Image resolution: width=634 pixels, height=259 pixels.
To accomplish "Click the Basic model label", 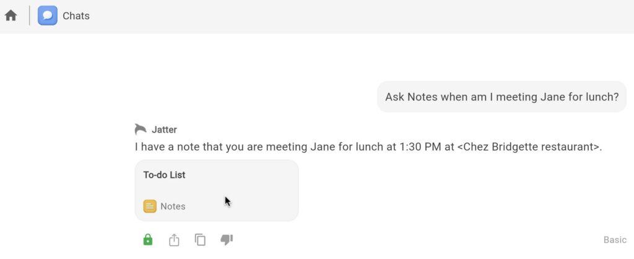I will point(615,240).
